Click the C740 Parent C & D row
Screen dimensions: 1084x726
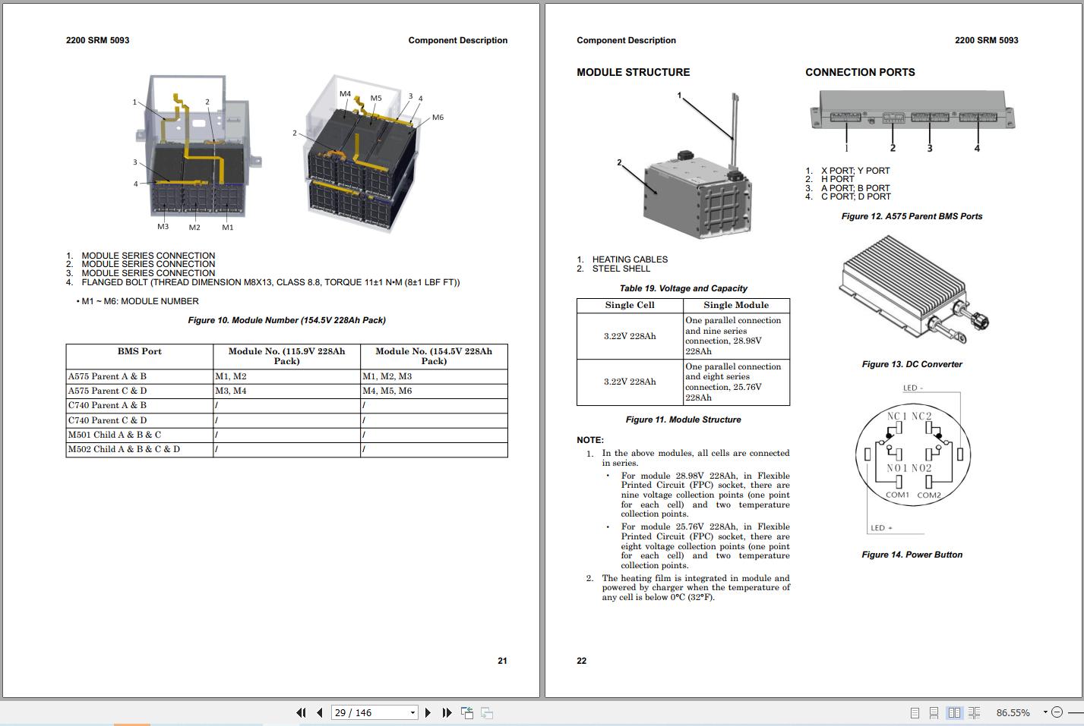(286, 420)
